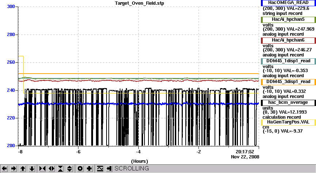
Task: Click the graph-curve refresh toolbar button
Action: [x=100, y=168]
